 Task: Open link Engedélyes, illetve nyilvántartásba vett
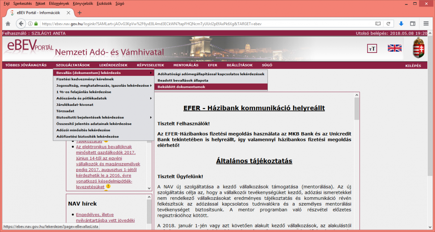(x=105, y=217)
